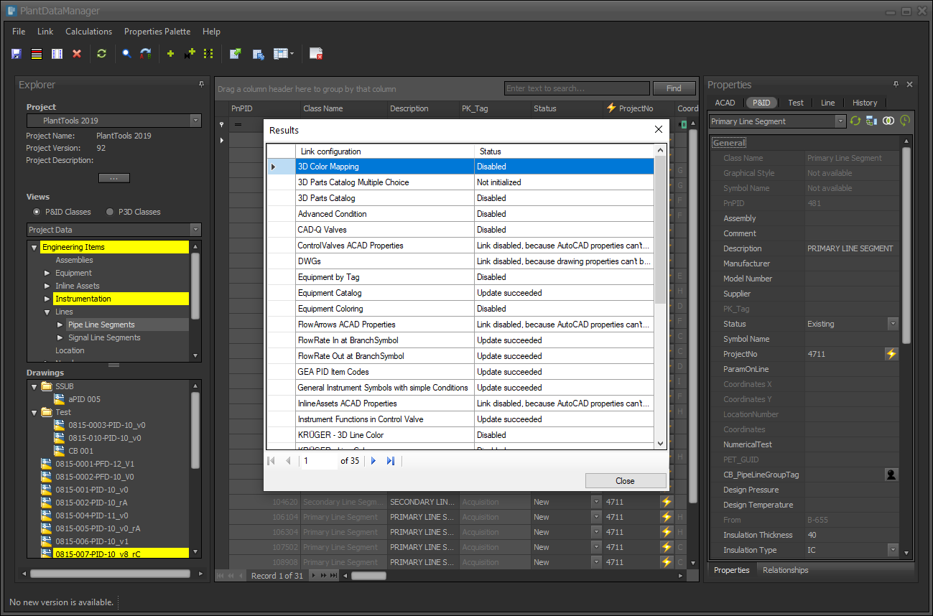933x616 pixels.
Task: Jump to last page in Results pager
Action: click(x=391, y=461)
